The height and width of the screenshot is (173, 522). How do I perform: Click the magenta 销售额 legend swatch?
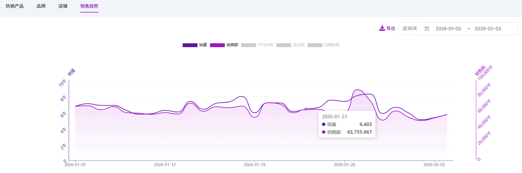[x=217, y=45]
